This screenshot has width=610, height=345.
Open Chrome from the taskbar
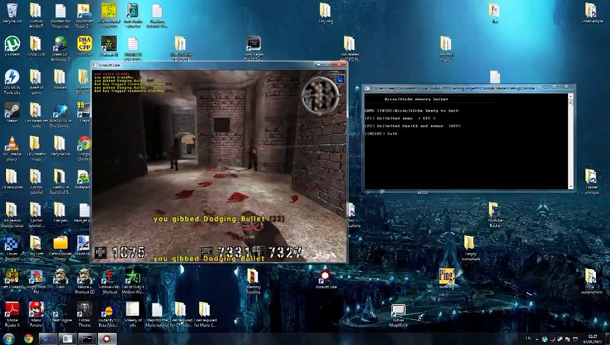pyautogui.click(x=28, y=339)
